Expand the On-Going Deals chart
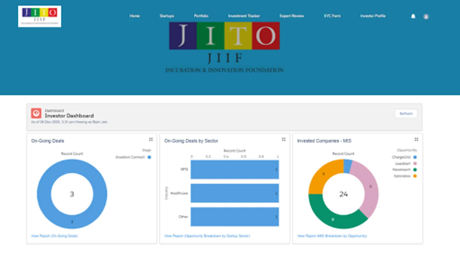 tap(151, 139)
